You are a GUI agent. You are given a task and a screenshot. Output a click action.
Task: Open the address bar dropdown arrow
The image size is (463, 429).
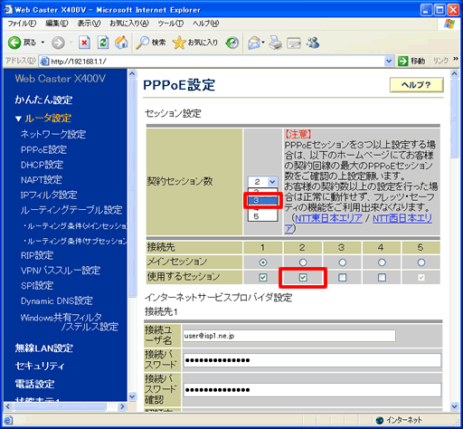pos(389,62)
